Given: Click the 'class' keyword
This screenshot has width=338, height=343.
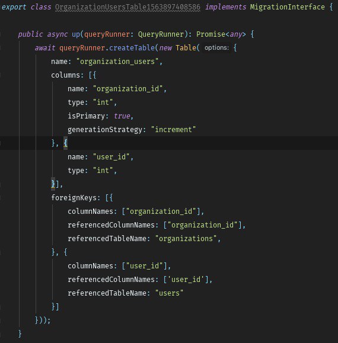Looking at the screenshot, I should [41, 7].
